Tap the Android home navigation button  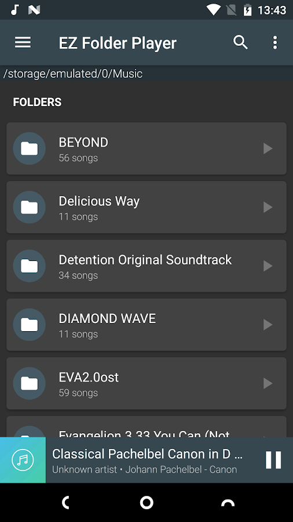(146, 503)
